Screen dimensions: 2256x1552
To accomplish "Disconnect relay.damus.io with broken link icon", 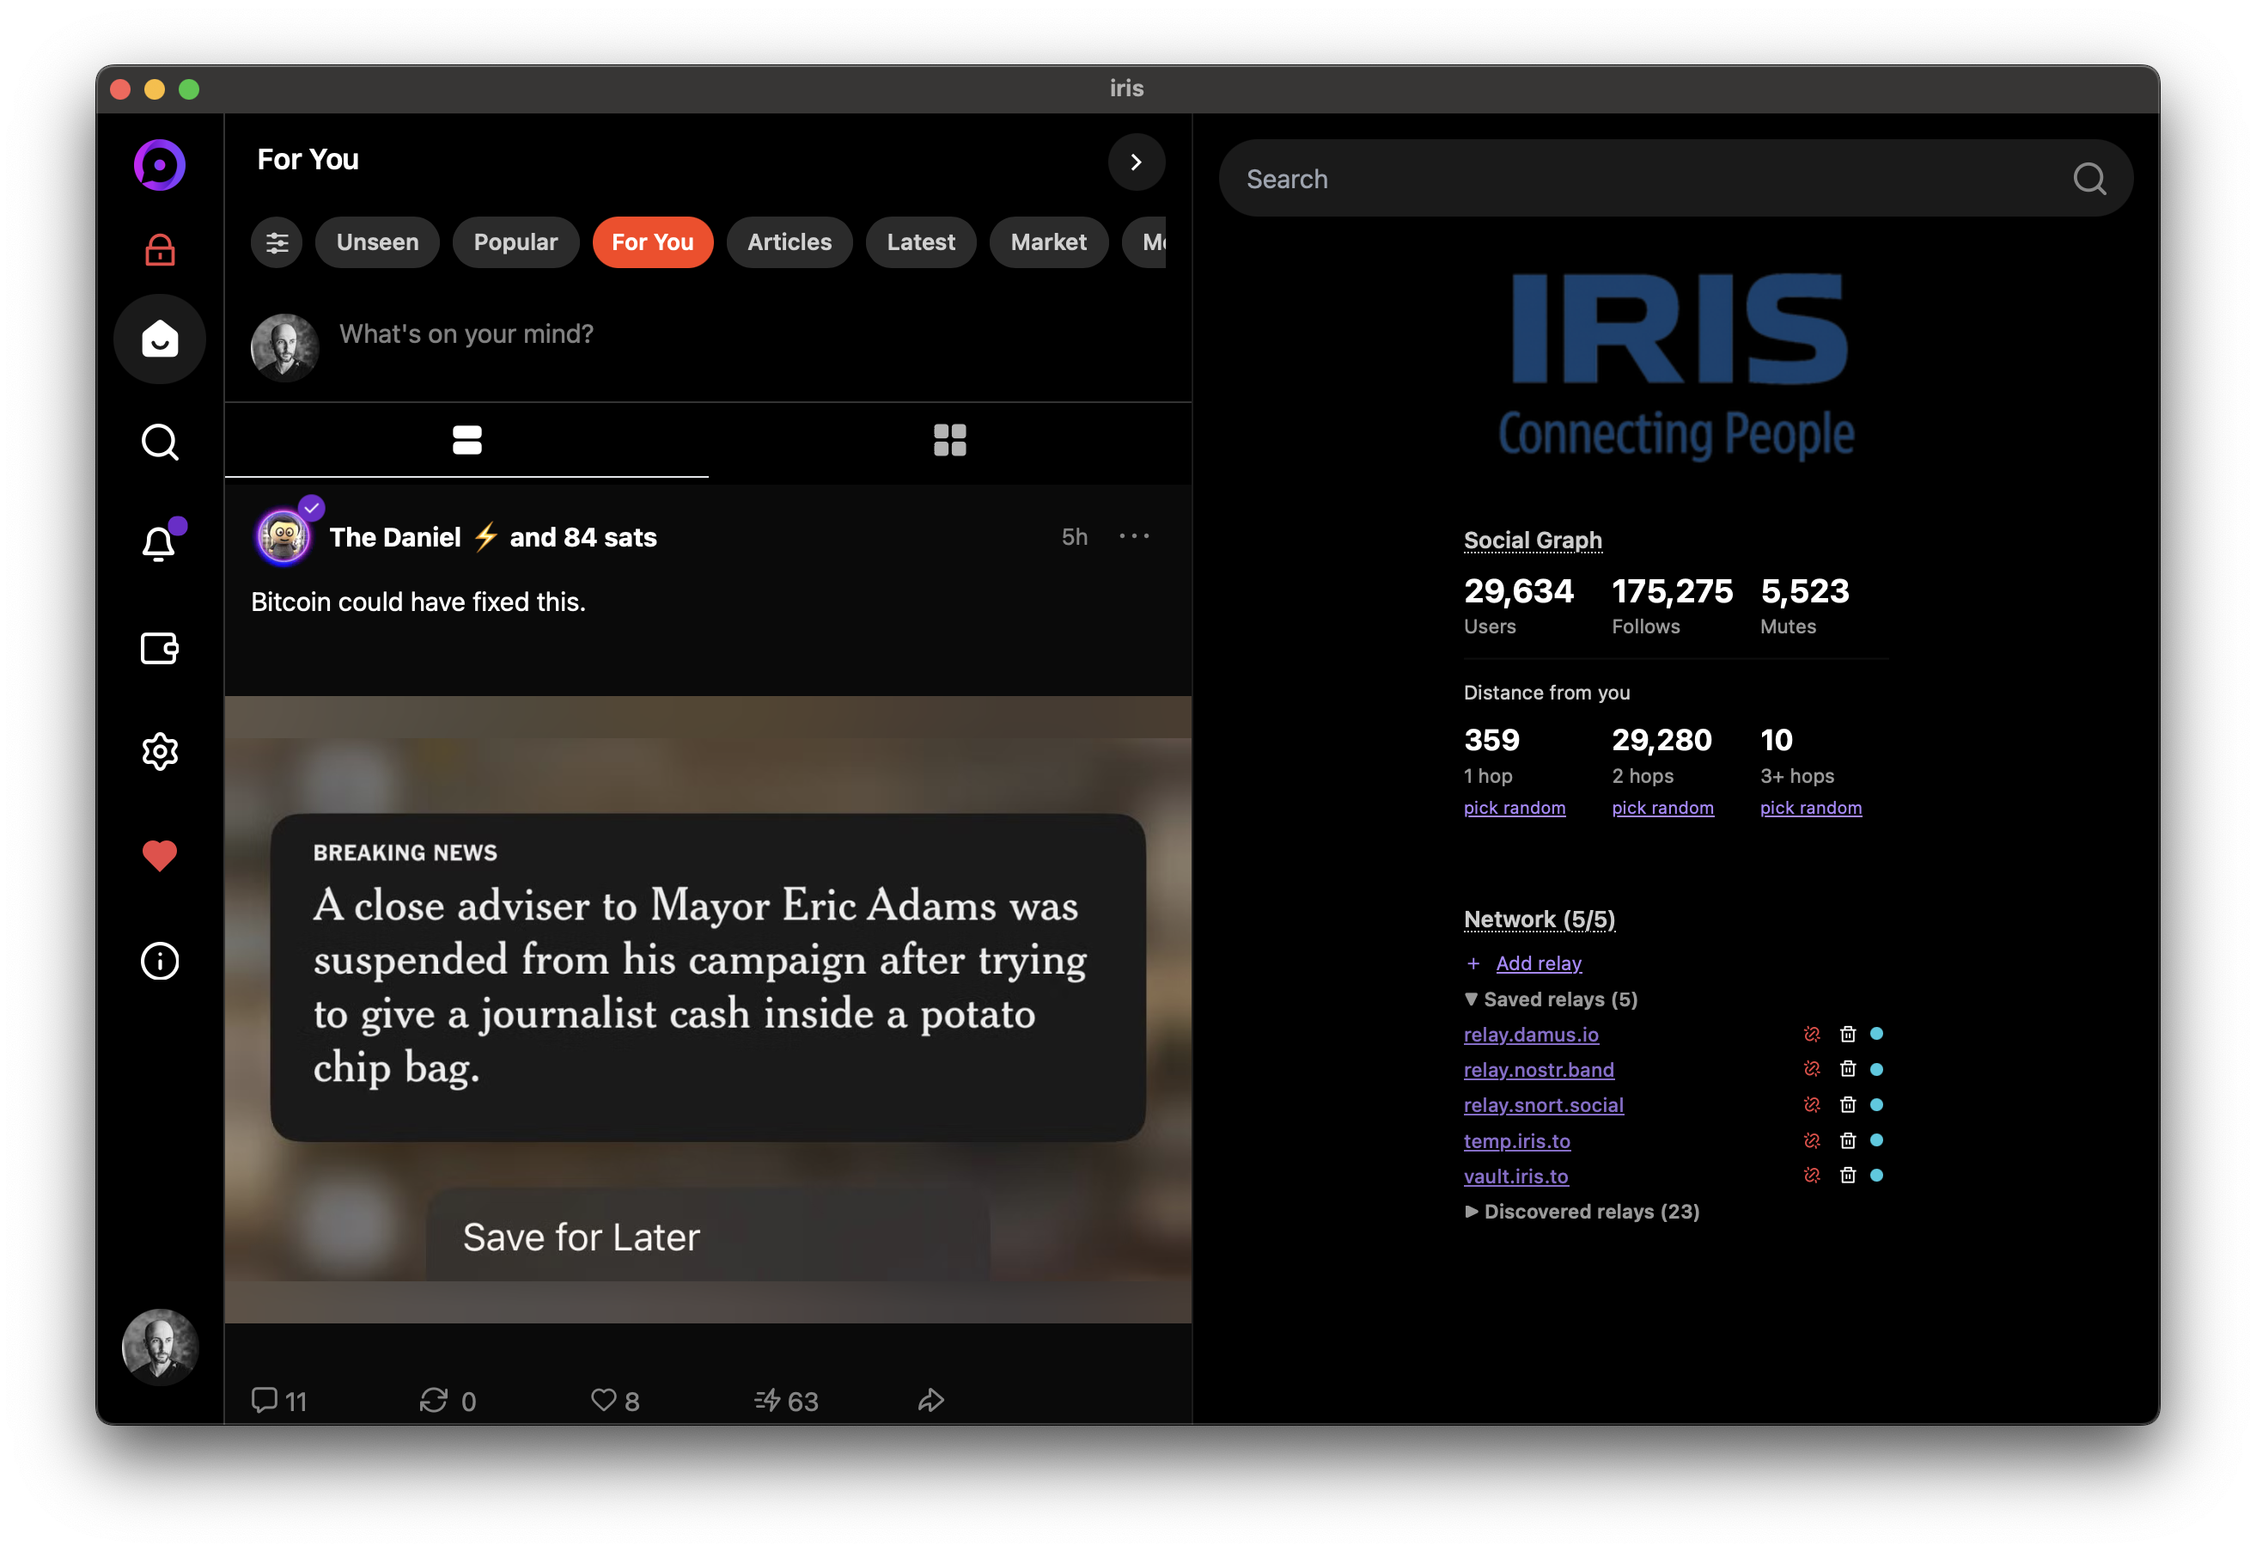I will tap(1812, 1034).
